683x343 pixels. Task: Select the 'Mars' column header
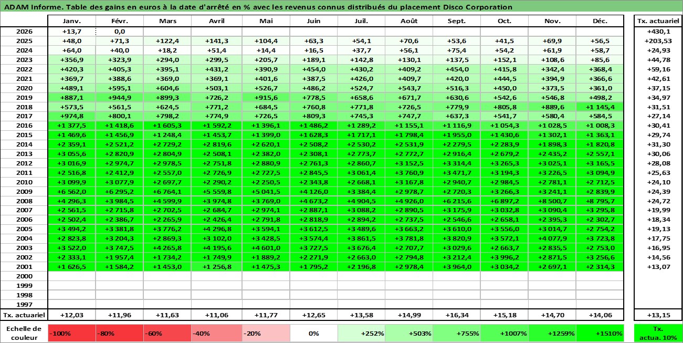[167, 22]
